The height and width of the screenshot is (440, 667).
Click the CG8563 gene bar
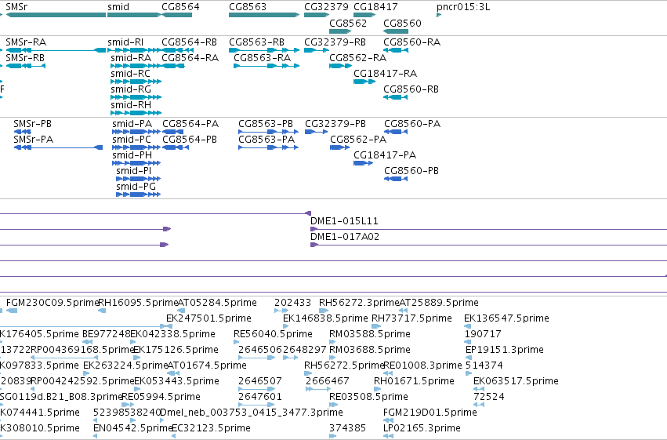pyautogui.click(x=263, y=15)
